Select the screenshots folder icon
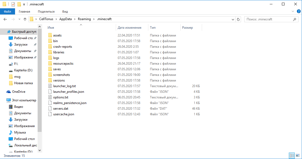The image size is (302, 159). click(50, 75)
